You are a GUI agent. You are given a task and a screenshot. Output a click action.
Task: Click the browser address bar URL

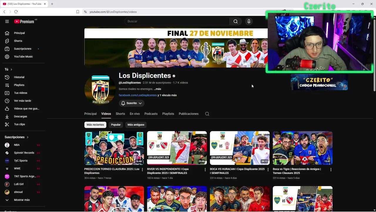pos(113,12)
